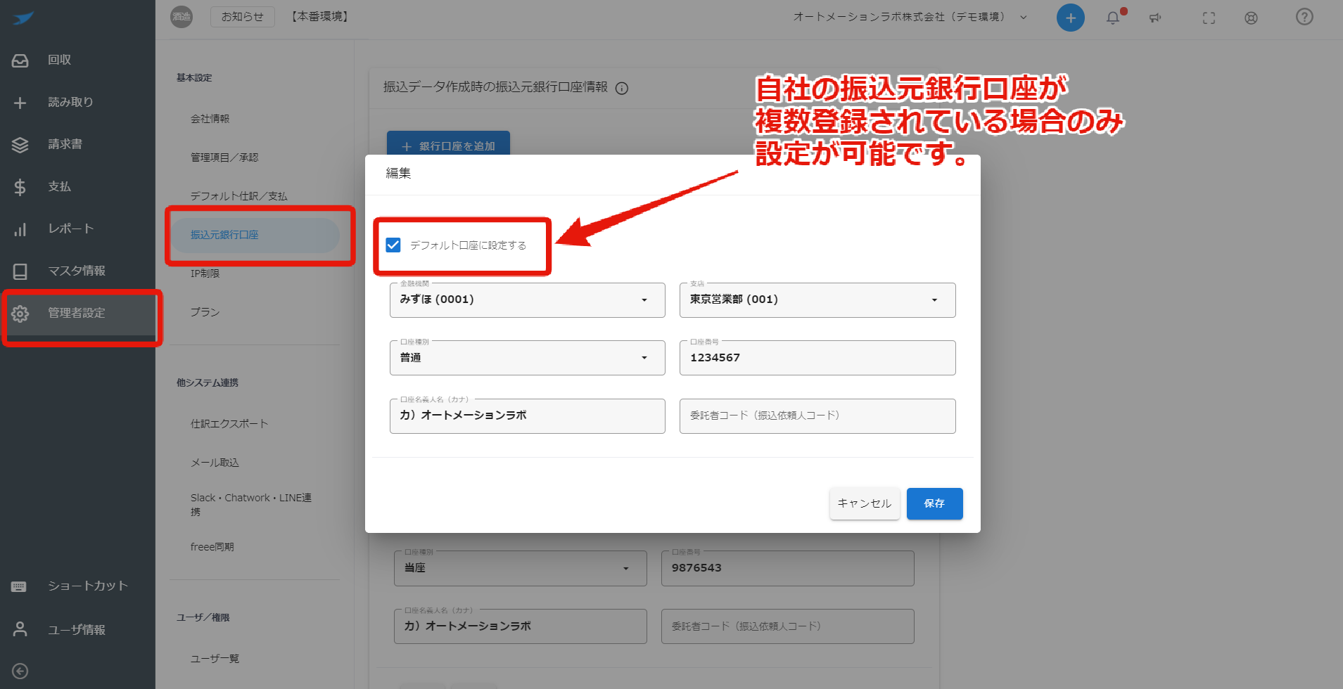1343x689 pixels.
Task: Click the 委託者コード field in dialog
Action: tap(817, 416)
